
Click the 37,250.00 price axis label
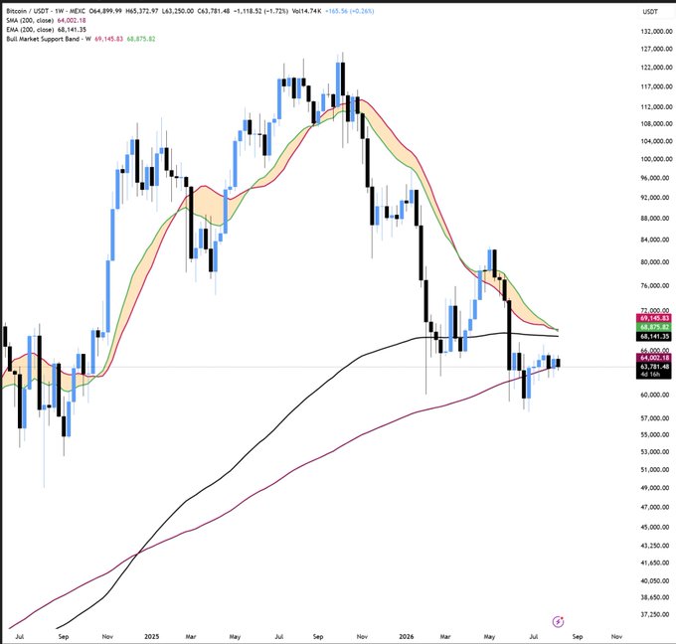tap(656, 614)
